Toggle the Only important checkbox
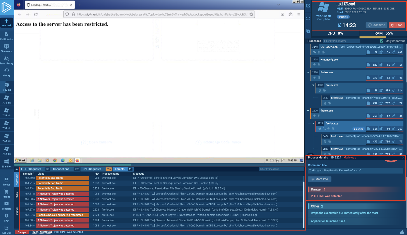The width and height of the screenshot is (407, 235). [382, 41]
